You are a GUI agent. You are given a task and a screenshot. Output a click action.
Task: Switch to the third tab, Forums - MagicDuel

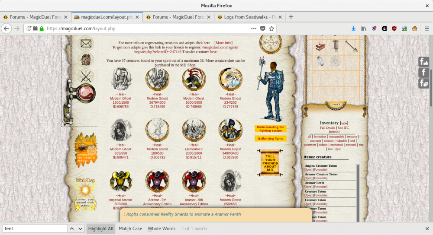click(x=178, y=17)
